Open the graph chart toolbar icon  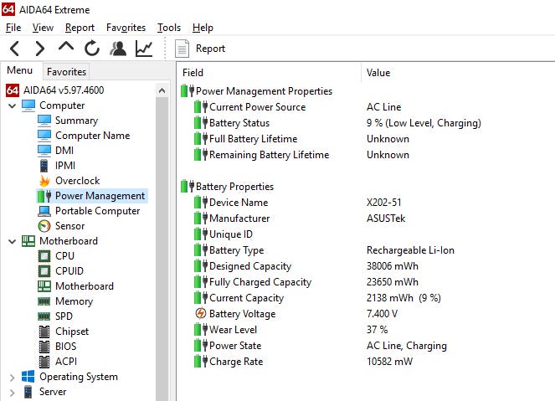click(144, 49)
